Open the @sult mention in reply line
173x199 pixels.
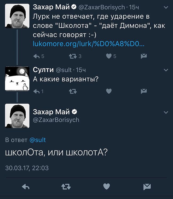(x=38, y=140)
